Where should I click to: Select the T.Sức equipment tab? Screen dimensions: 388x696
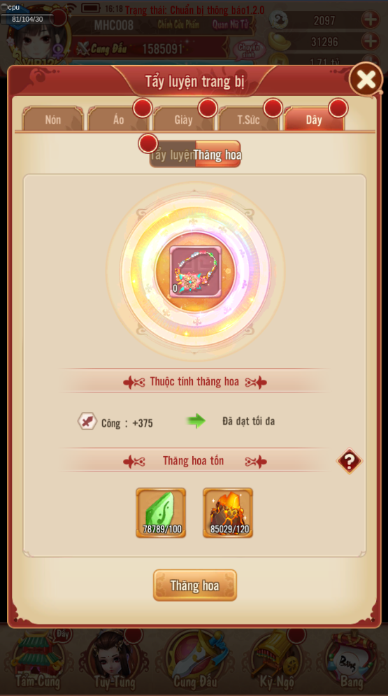pyautogui.click(x=249, y=119)
